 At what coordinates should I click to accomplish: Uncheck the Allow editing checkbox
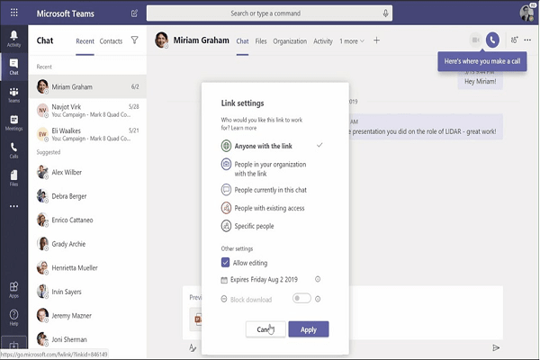[x=225, y=263]
